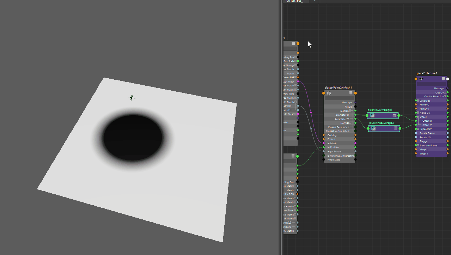The height and width of the screenshot is (255, 451).
Task: Expand the Repeat UV attribute
Action: point(418,129)
